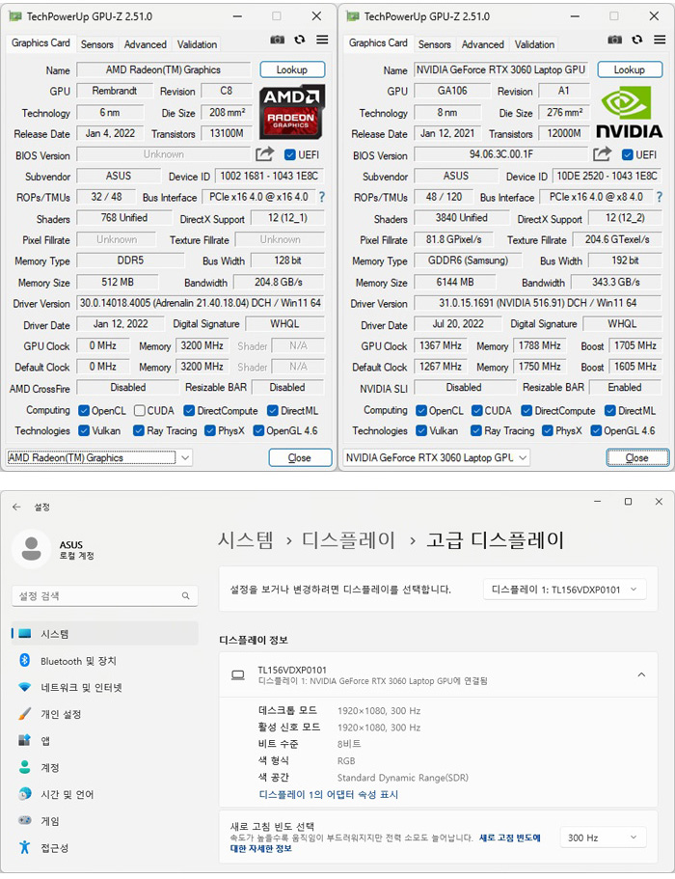Viewport: 675px width, 879px height.
Task: Open 디스플레이 1: TL156VDXP0101 dropdown
Action: 565,590
